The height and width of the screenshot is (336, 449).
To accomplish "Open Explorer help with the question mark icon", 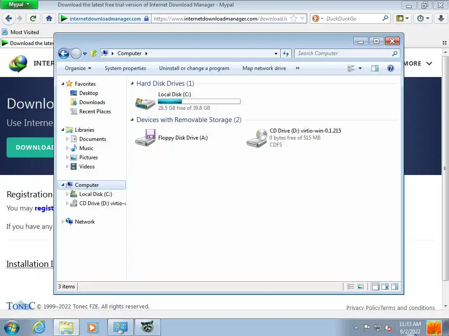I will pos(391,68).
